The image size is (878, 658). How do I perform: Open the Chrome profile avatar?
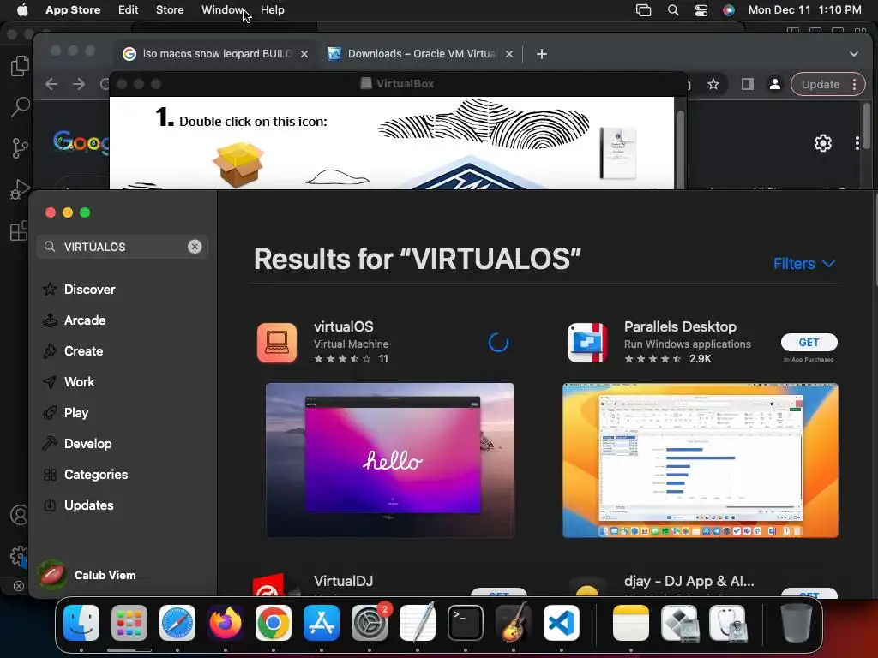point(775,84)
